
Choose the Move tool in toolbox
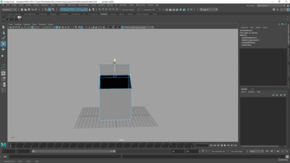point(3,44)
